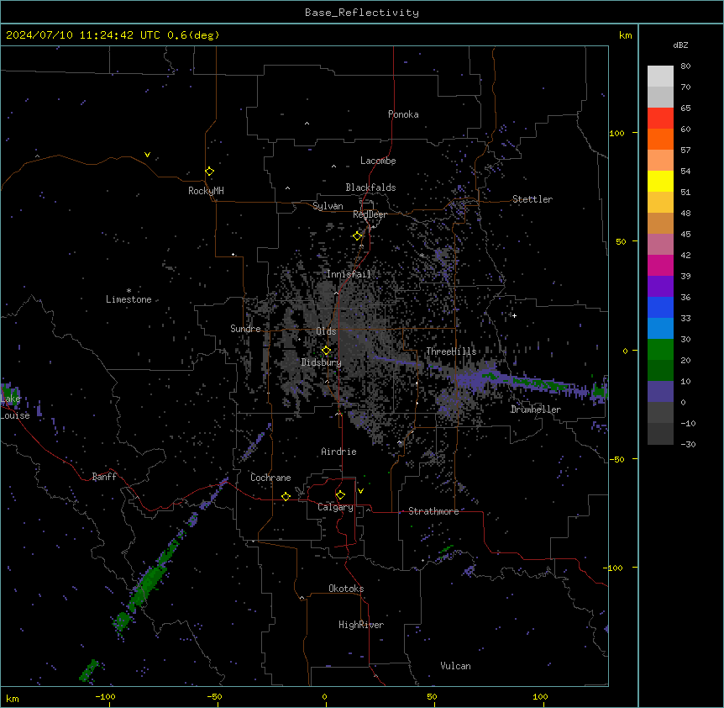Viewport: 724px width, 708px height.
Task: Select the light gray 70–80 dBZ legend swatch
Action: [x=660, y=76]
